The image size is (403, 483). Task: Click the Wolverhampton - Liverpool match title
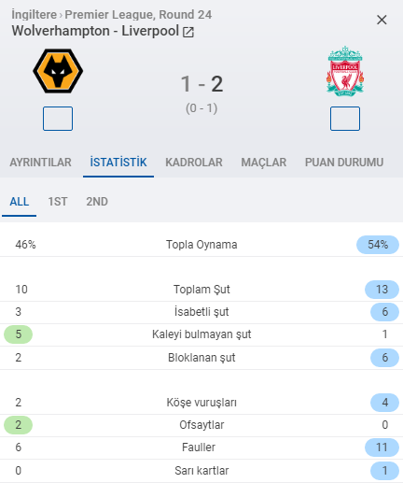click(x=95, y=31)
